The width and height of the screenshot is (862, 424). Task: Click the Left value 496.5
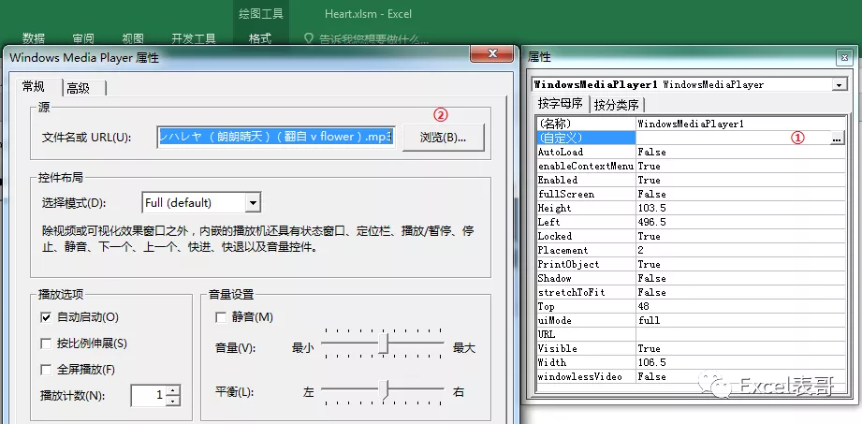740,222
